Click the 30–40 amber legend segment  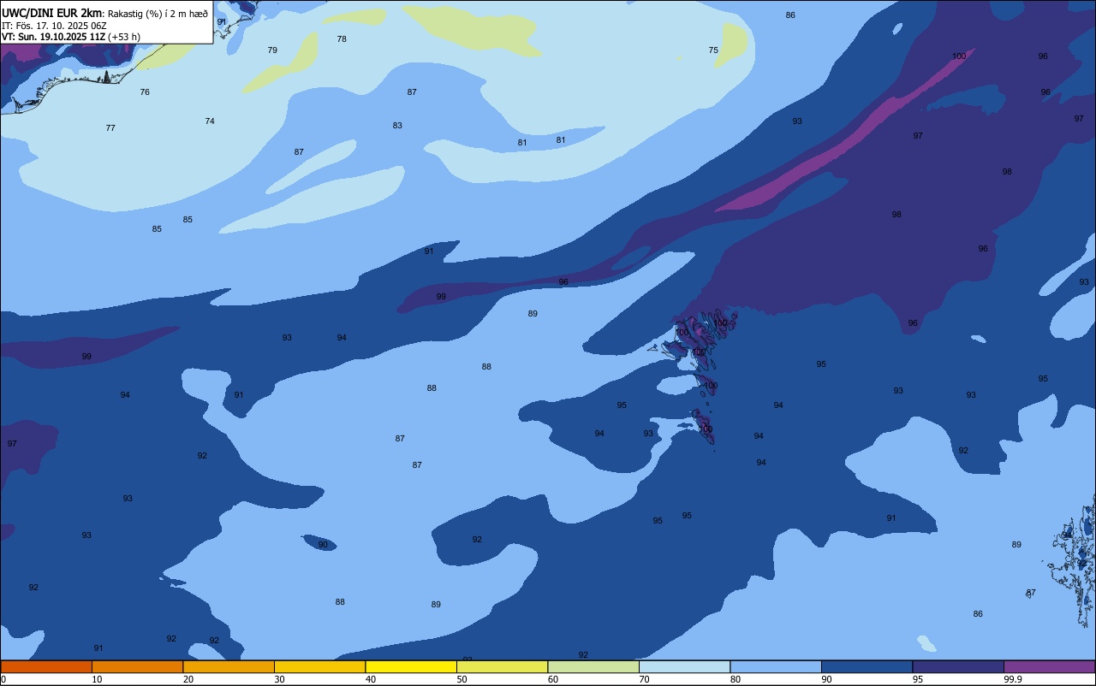click(319, 666)
